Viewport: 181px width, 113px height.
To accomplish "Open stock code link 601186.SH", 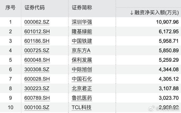I will 37,41.
